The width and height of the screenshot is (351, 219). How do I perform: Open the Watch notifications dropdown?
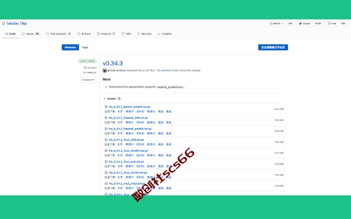[x=276, y=24]
